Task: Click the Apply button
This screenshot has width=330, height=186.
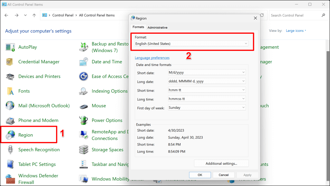Action: coord(247,175)
